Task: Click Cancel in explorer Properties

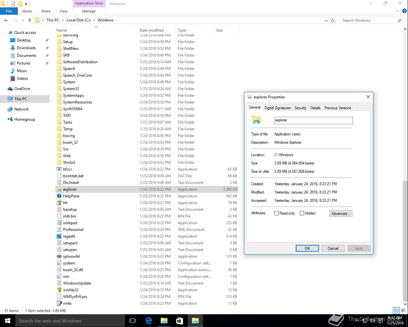Action: click(333, 248)
